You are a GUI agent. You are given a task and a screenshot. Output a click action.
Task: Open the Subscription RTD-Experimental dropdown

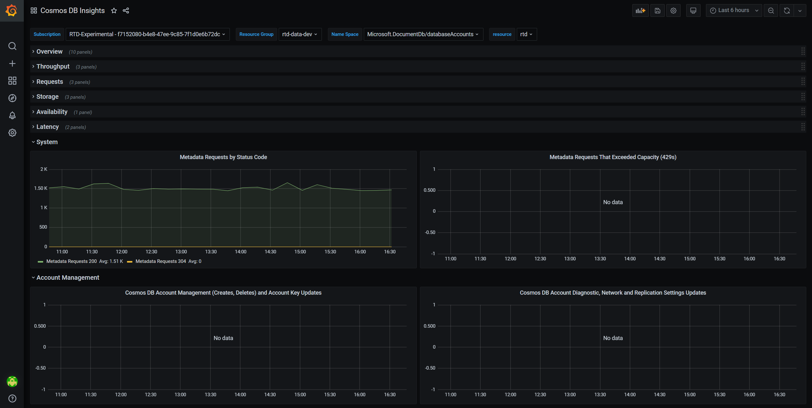point(147,34)
